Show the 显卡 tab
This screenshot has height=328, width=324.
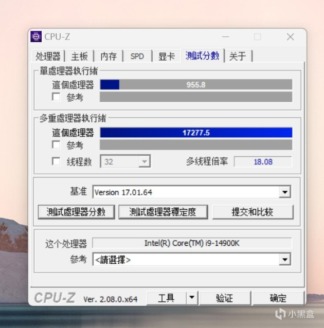point(167,56)
